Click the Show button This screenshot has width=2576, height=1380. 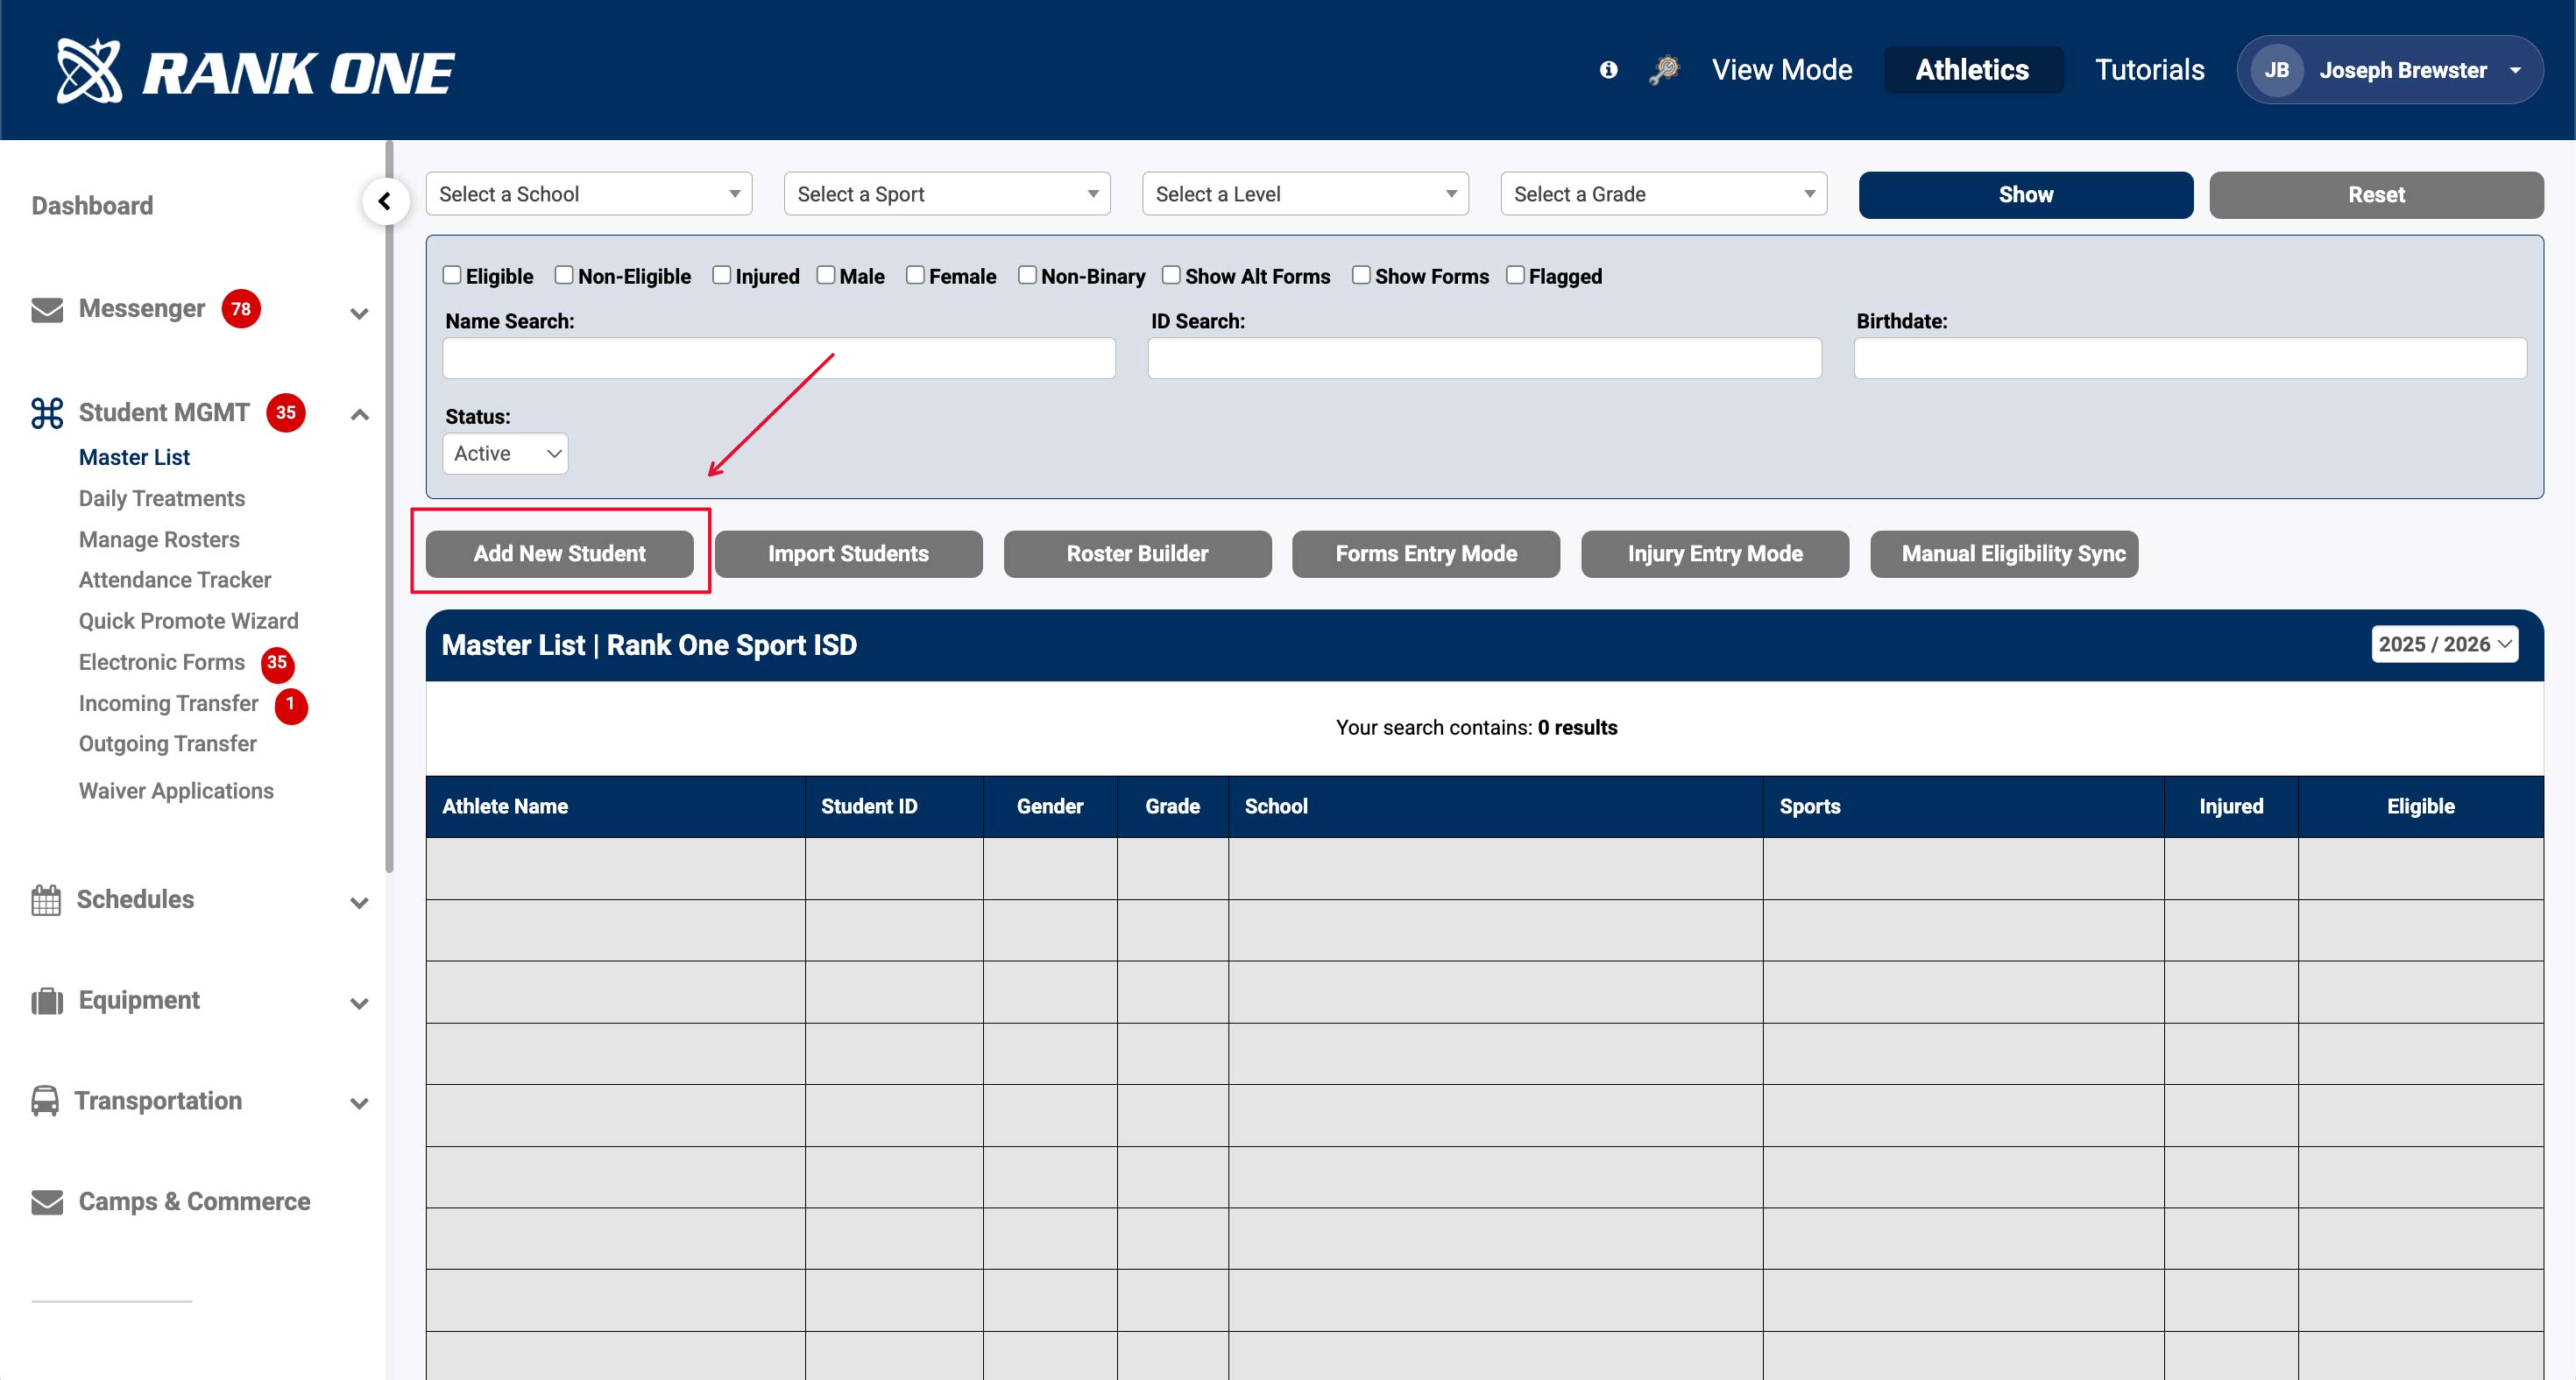pyautogui.click(x=2025, y=195)
